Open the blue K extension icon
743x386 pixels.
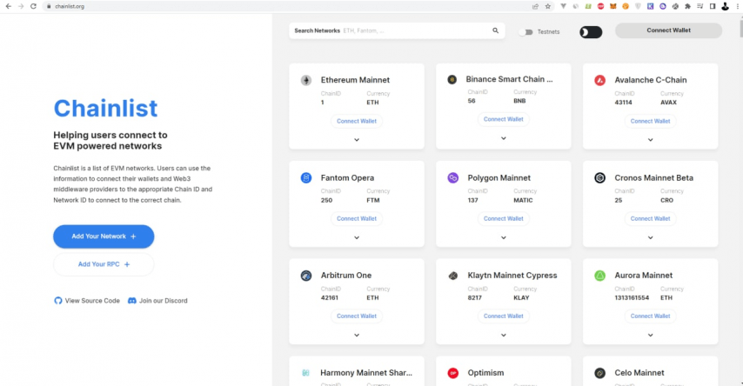pyautogui.click(x=651, y=6)
